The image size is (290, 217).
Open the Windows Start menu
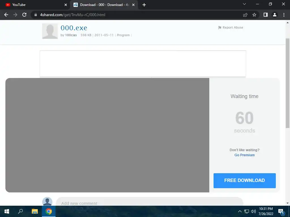click(7, 211)
